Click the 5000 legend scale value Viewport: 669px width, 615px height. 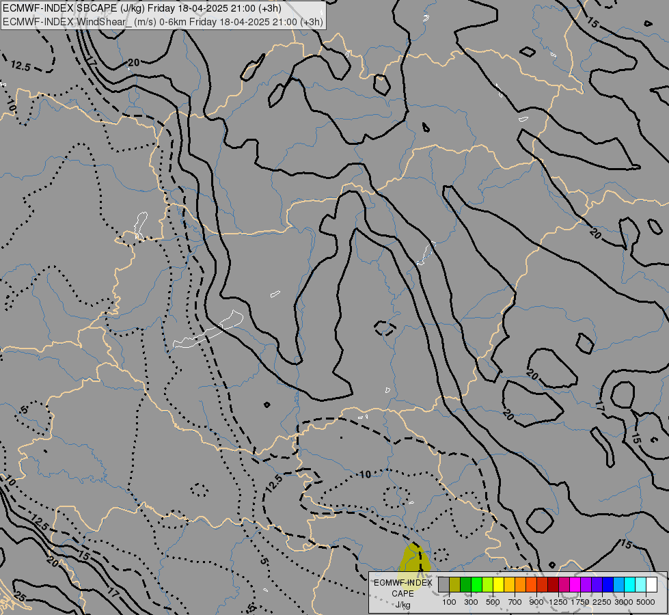(646, 602)
